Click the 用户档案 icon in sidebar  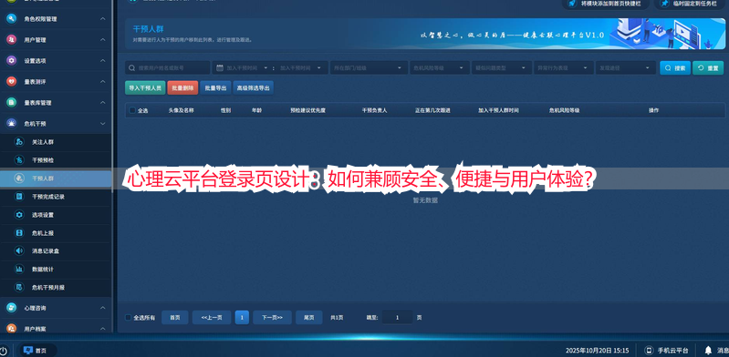click(x=12, y=328)
